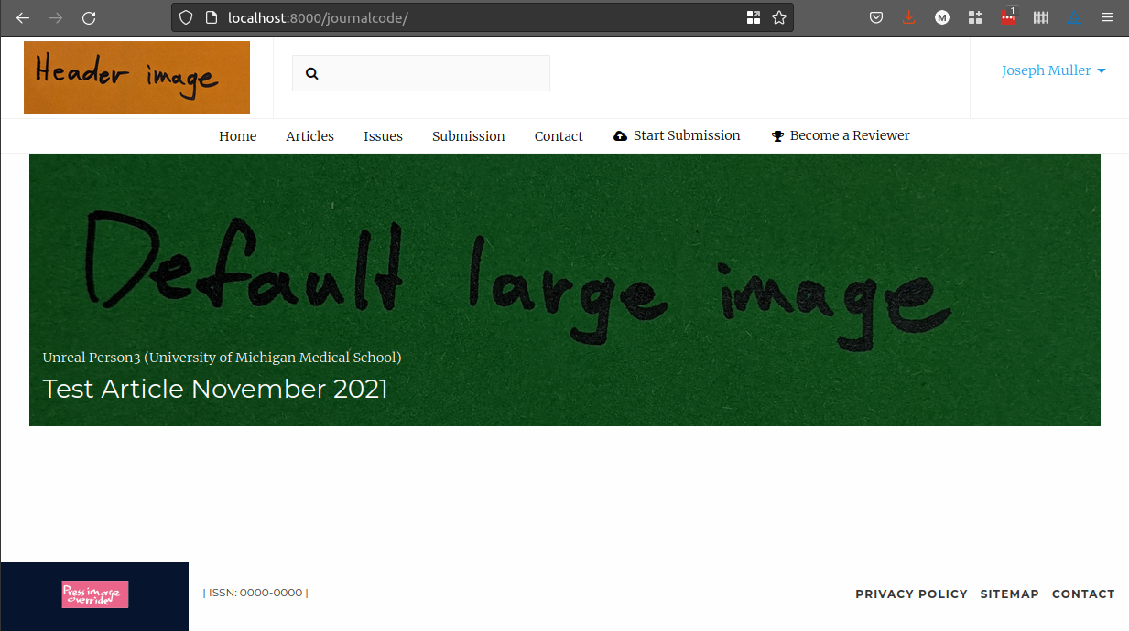The width and height of the screenshot is (1129, 631).
Task: Click the grid icon in the address bar
Action: (754, 17)
